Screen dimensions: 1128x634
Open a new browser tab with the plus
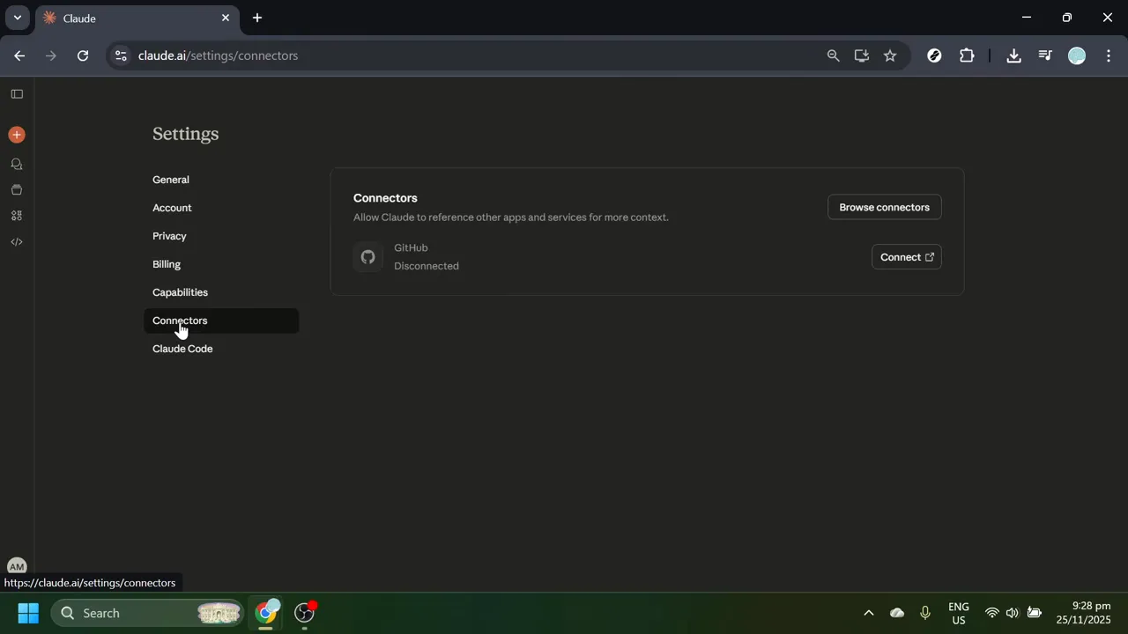click(257, 18)
